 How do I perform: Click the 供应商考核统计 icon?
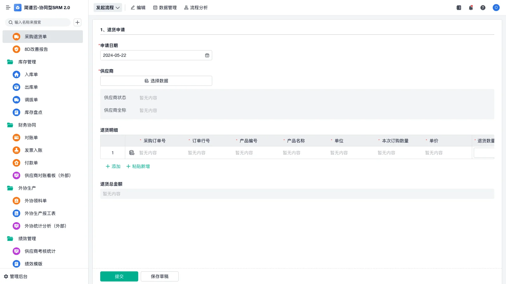[16, 251]
